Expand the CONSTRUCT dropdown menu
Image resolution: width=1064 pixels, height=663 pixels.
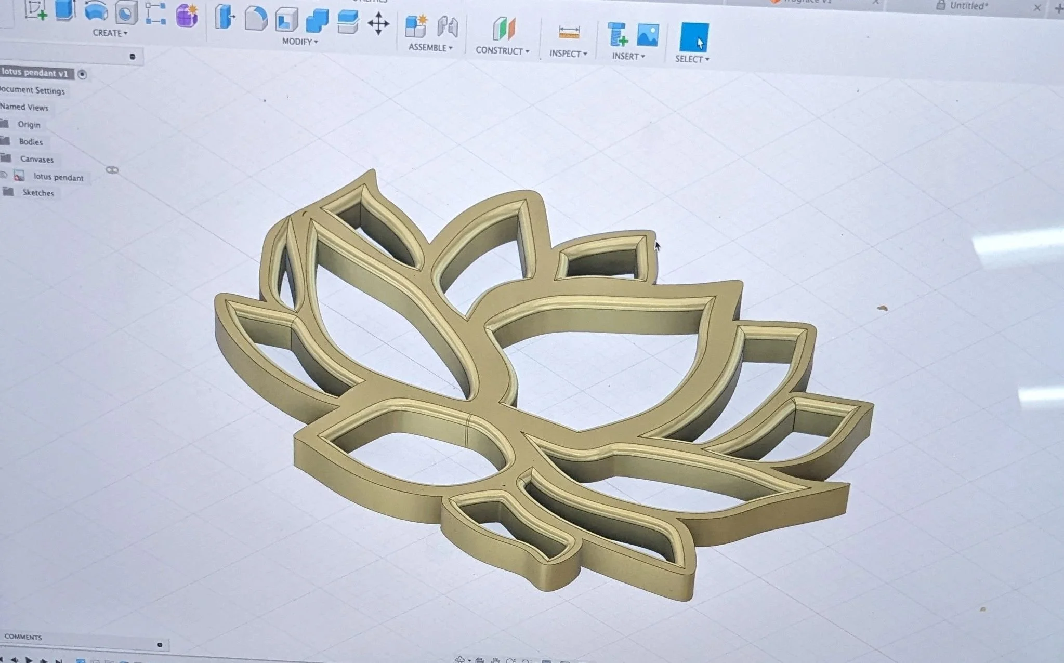502,51
